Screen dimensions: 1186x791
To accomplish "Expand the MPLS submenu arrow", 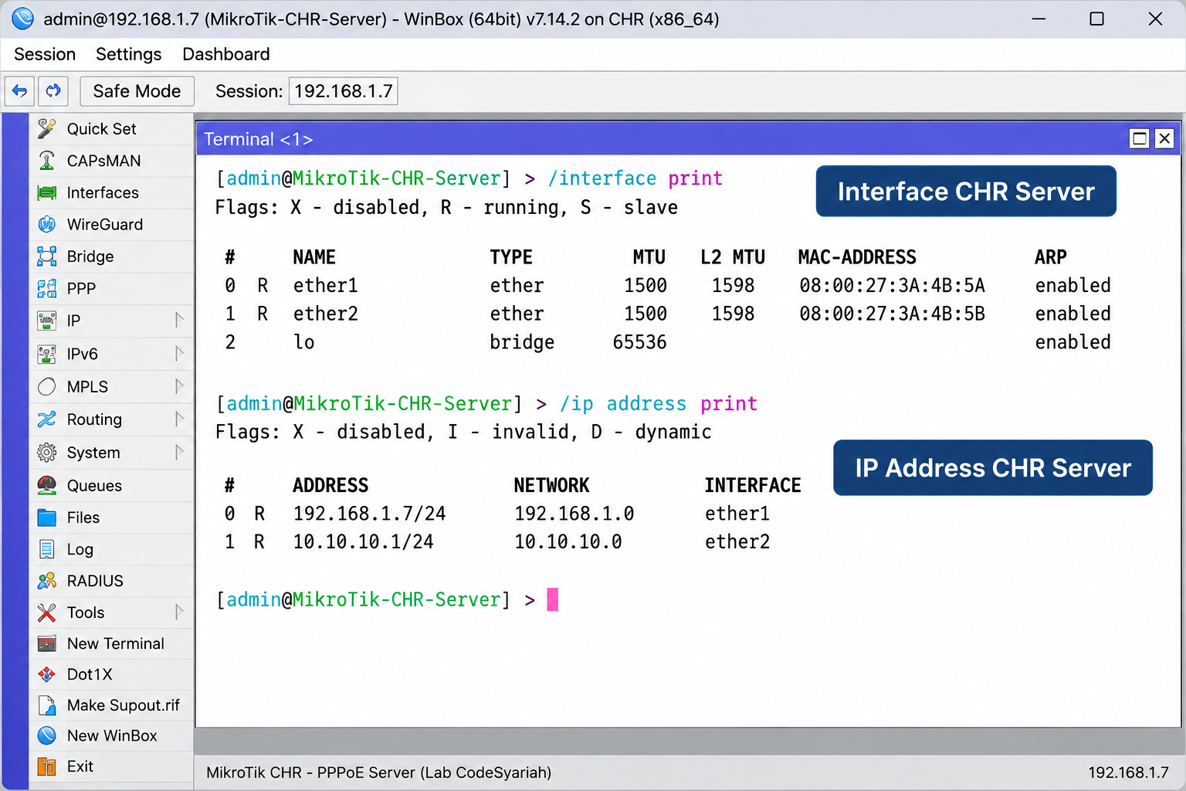I will (x=179, y=386).
